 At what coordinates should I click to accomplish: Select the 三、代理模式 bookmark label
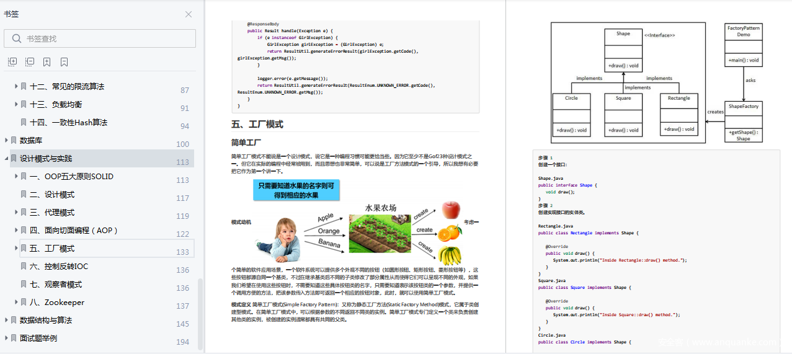[52, 212]
